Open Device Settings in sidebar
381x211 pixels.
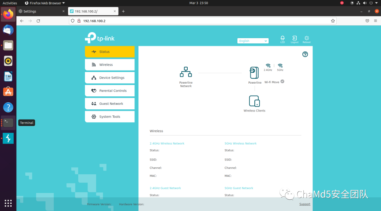(110, 78)
